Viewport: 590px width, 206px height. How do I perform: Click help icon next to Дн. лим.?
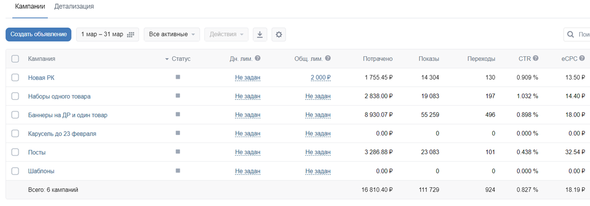click(x=258, y=59)
